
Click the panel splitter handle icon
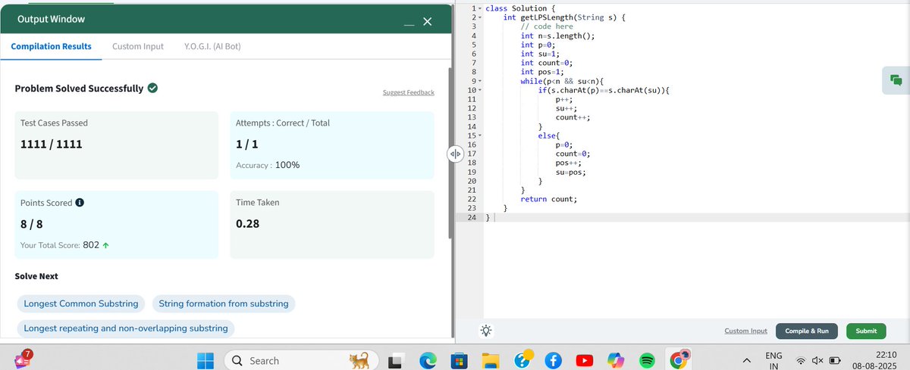455,154
